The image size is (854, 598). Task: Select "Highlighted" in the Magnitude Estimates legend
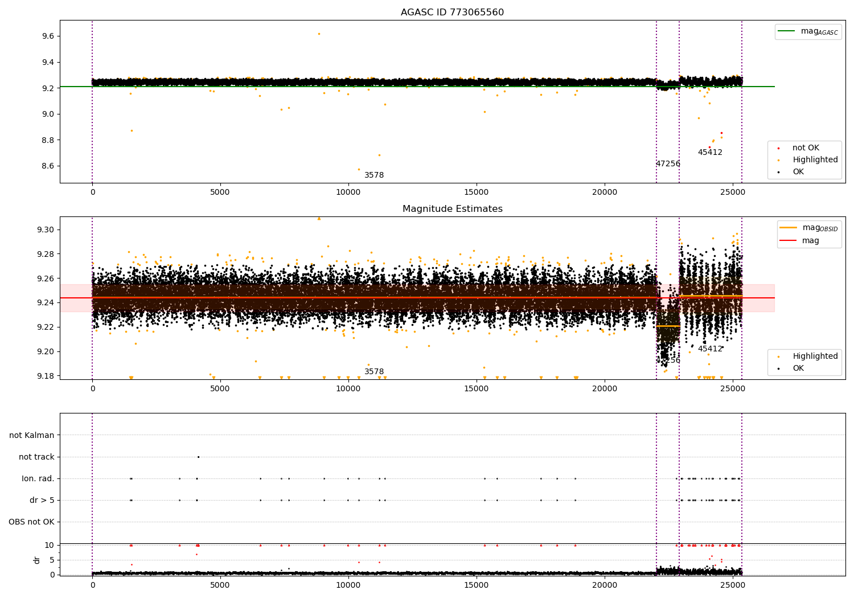click(815, 357)
